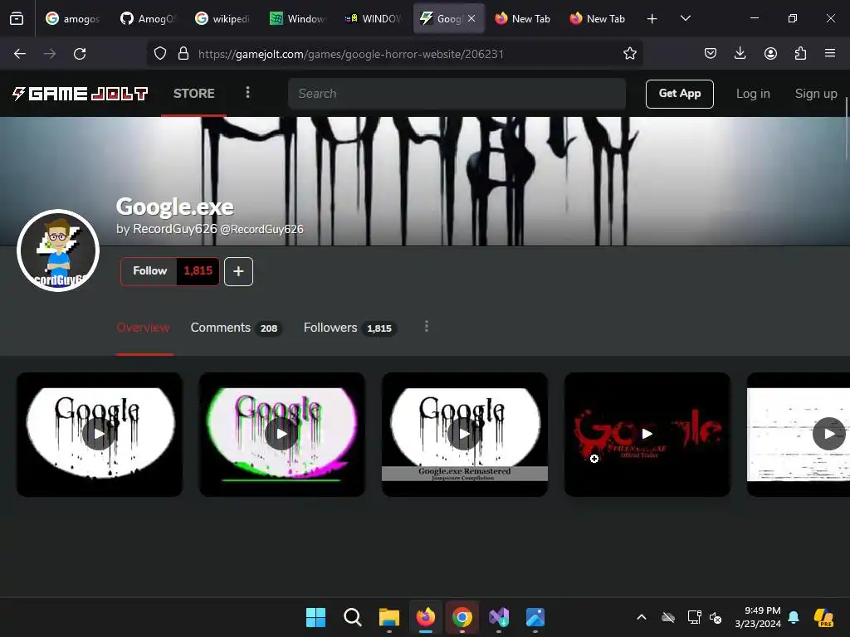This screenshot has height=637, width=850.
Task: Open the Firefox downloads panel
Action: click(740, 54)
